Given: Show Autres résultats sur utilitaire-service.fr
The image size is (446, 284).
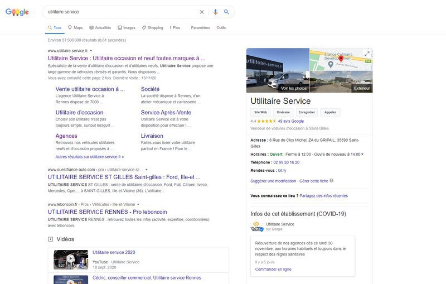Looking at the screenshot, I should 90,157.
